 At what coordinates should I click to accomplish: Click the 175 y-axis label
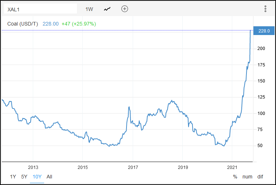click(261, 65)
